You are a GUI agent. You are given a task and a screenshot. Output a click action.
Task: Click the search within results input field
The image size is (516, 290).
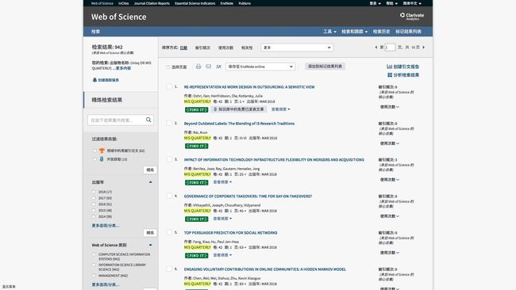coord(117,120)
